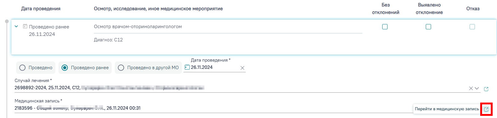
Task: Clear the Случай лечения selection
Action: 471,88
